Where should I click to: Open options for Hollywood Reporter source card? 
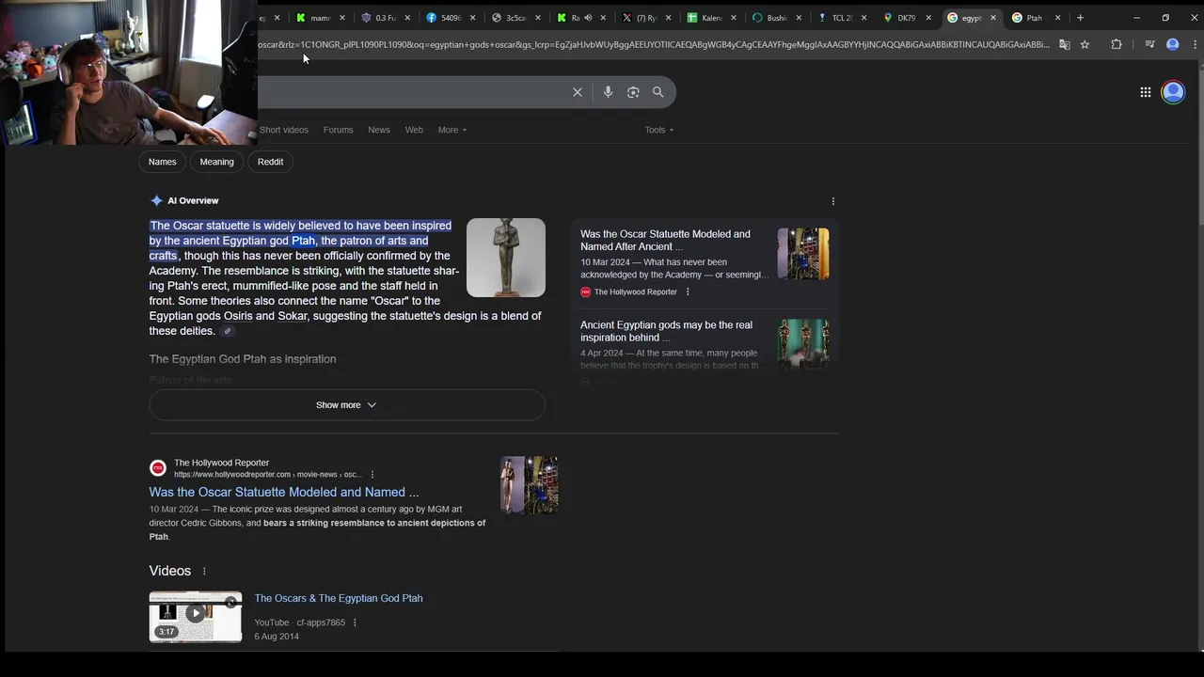click(x=688, y=292)
